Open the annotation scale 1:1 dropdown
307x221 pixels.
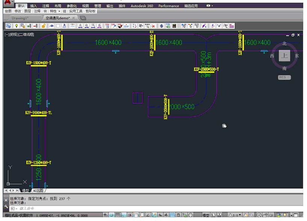tap(235, 215)
